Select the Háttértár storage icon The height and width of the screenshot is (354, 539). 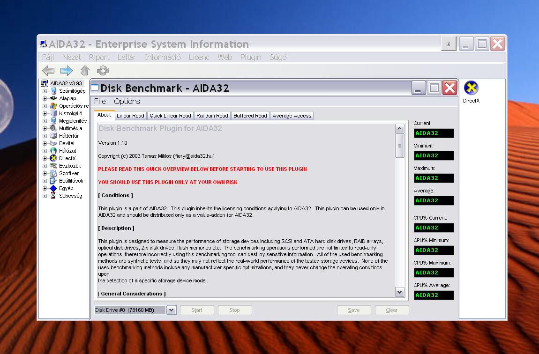click(53, 136)
